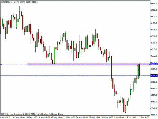158x119 pixels.
Task: Select the purple shaded support zone rectangle
Action: (89, 64)
